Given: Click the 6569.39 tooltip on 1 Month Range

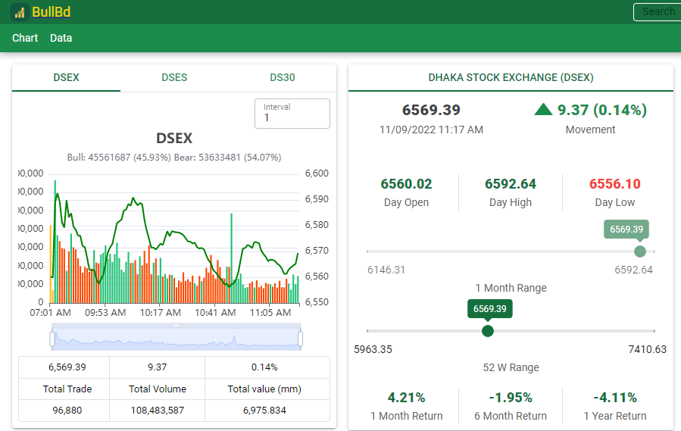Looking at the screenshot, I should [626, 229].
